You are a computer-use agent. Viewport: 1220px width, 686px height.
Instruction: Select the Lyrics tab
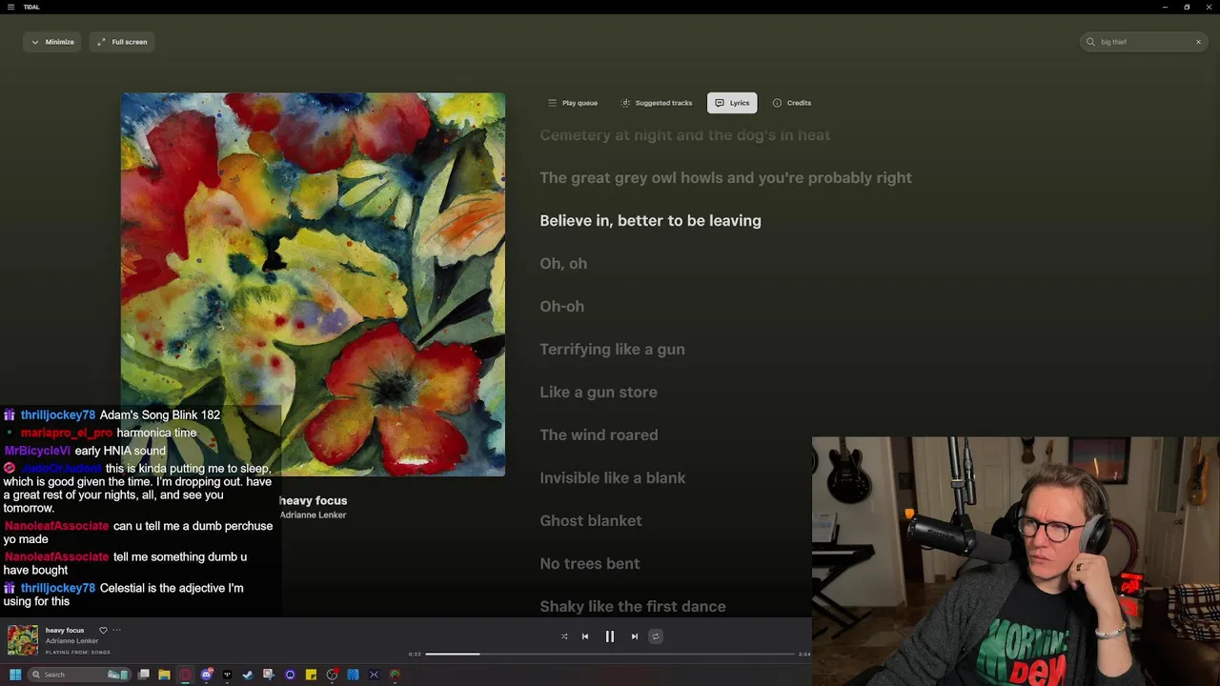click(x=732, y=103)
